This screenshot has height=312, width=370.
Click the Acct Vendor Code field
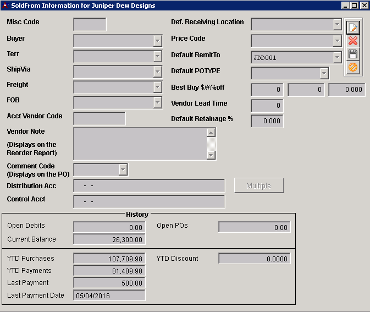(x=99, y=119)
